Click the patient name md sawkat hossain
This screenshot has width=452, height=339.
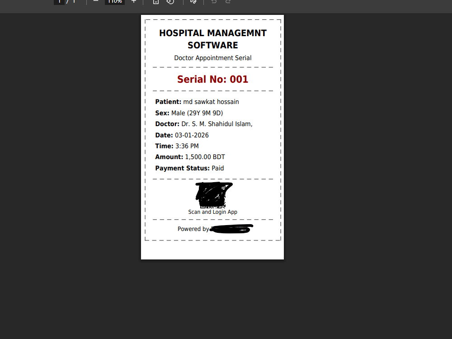pos(211,102)
